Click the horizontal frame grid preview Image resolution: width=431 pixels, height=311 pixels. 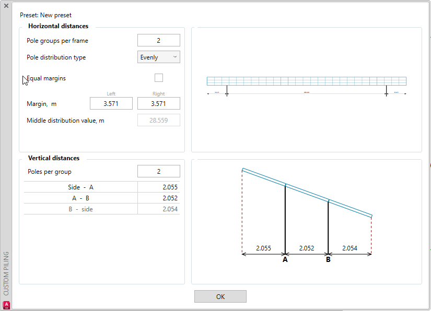tap(306, 81)
